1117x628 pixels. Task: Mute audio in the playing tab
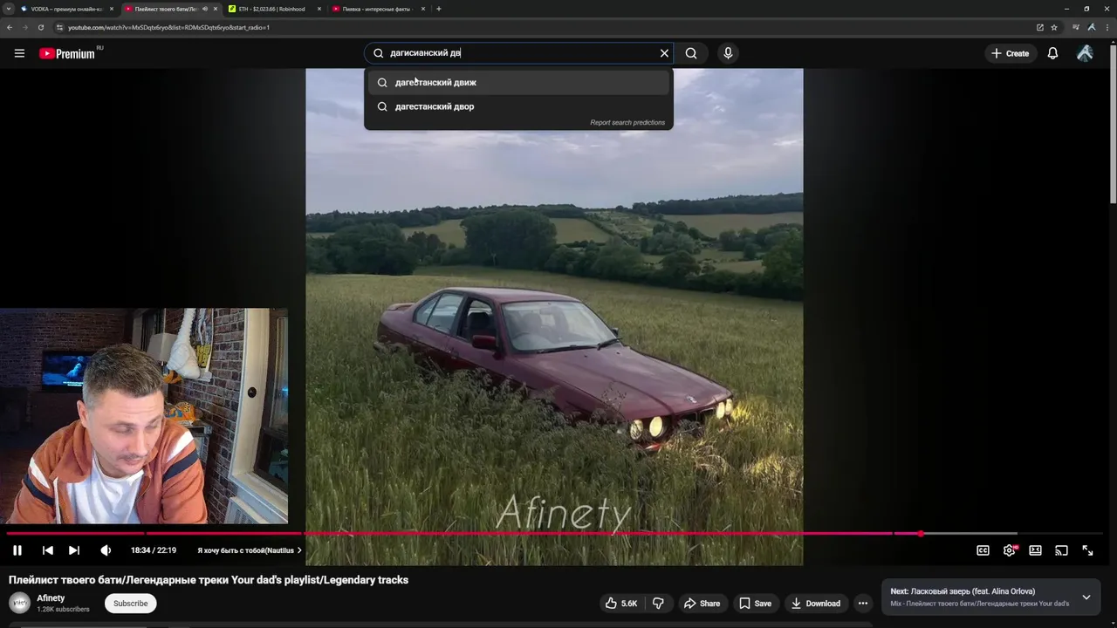[205, 9]
